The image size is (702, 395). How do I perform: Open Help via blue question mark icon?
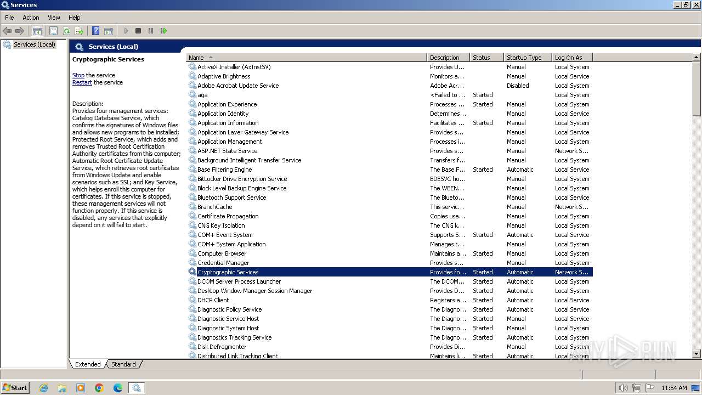pyautogui.click(x=95, y=31)
